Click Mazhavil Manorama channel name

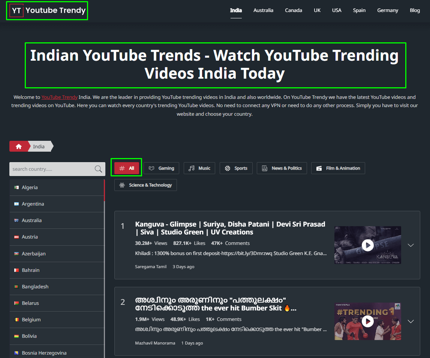(155, 343)
